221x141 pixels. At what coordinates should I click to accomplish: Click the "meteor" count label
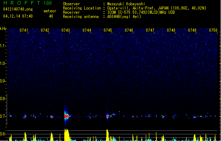(x=50, y=11)
